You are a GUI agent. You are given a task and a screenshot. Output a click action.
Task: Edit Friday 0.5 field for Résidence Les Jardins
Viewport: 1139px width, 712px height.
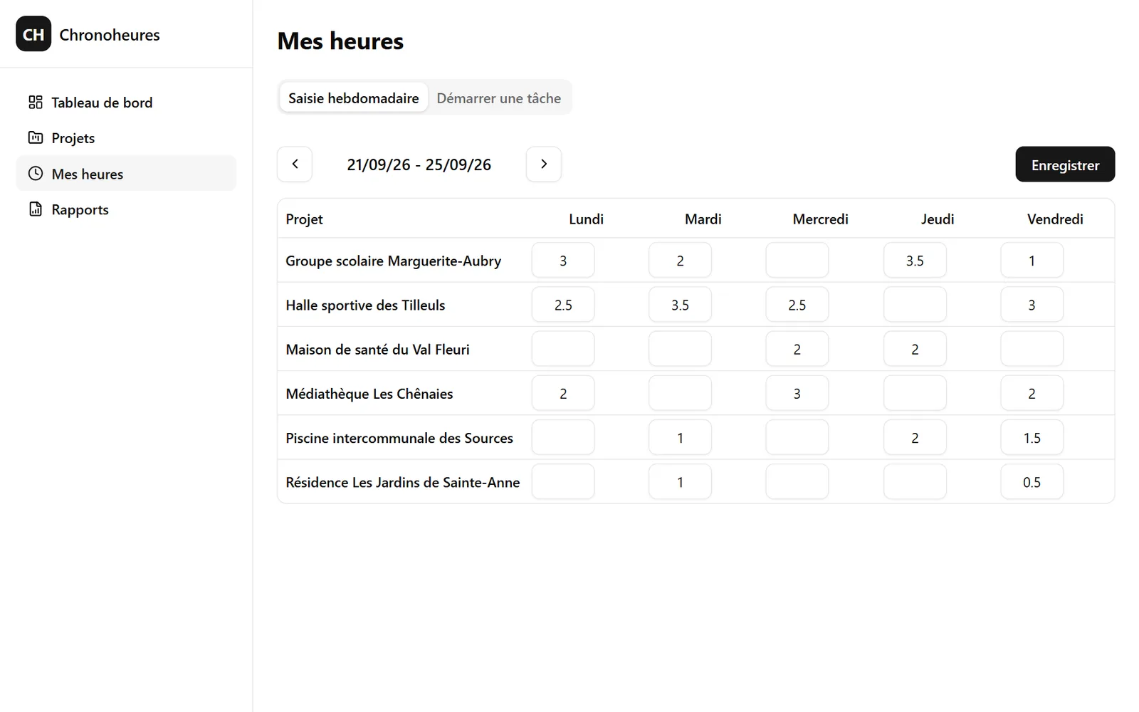[x=1032, y=482]
